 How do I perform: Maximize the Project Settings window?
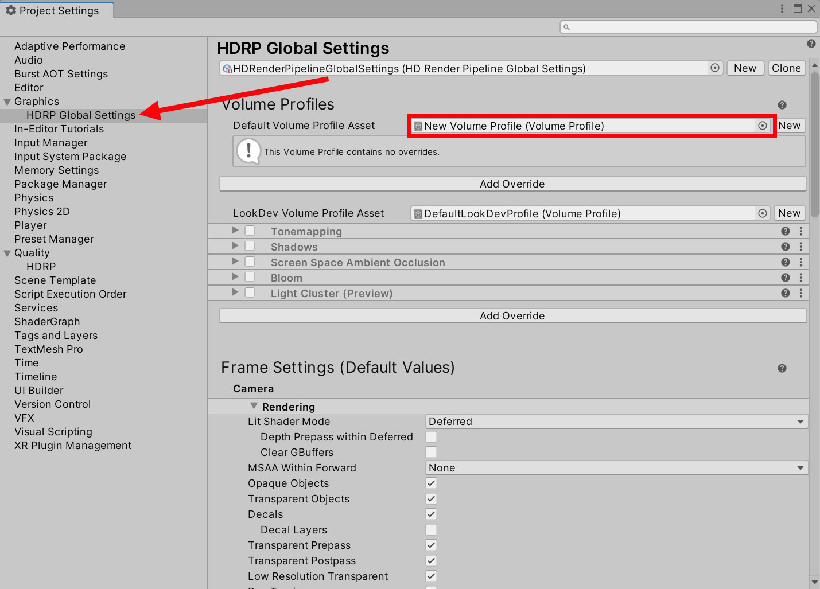(798, 9)
